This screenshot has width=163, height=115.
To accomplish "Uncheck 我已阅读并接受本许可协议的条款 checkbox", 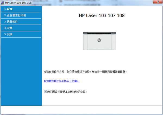I will [x=45, y=91].
